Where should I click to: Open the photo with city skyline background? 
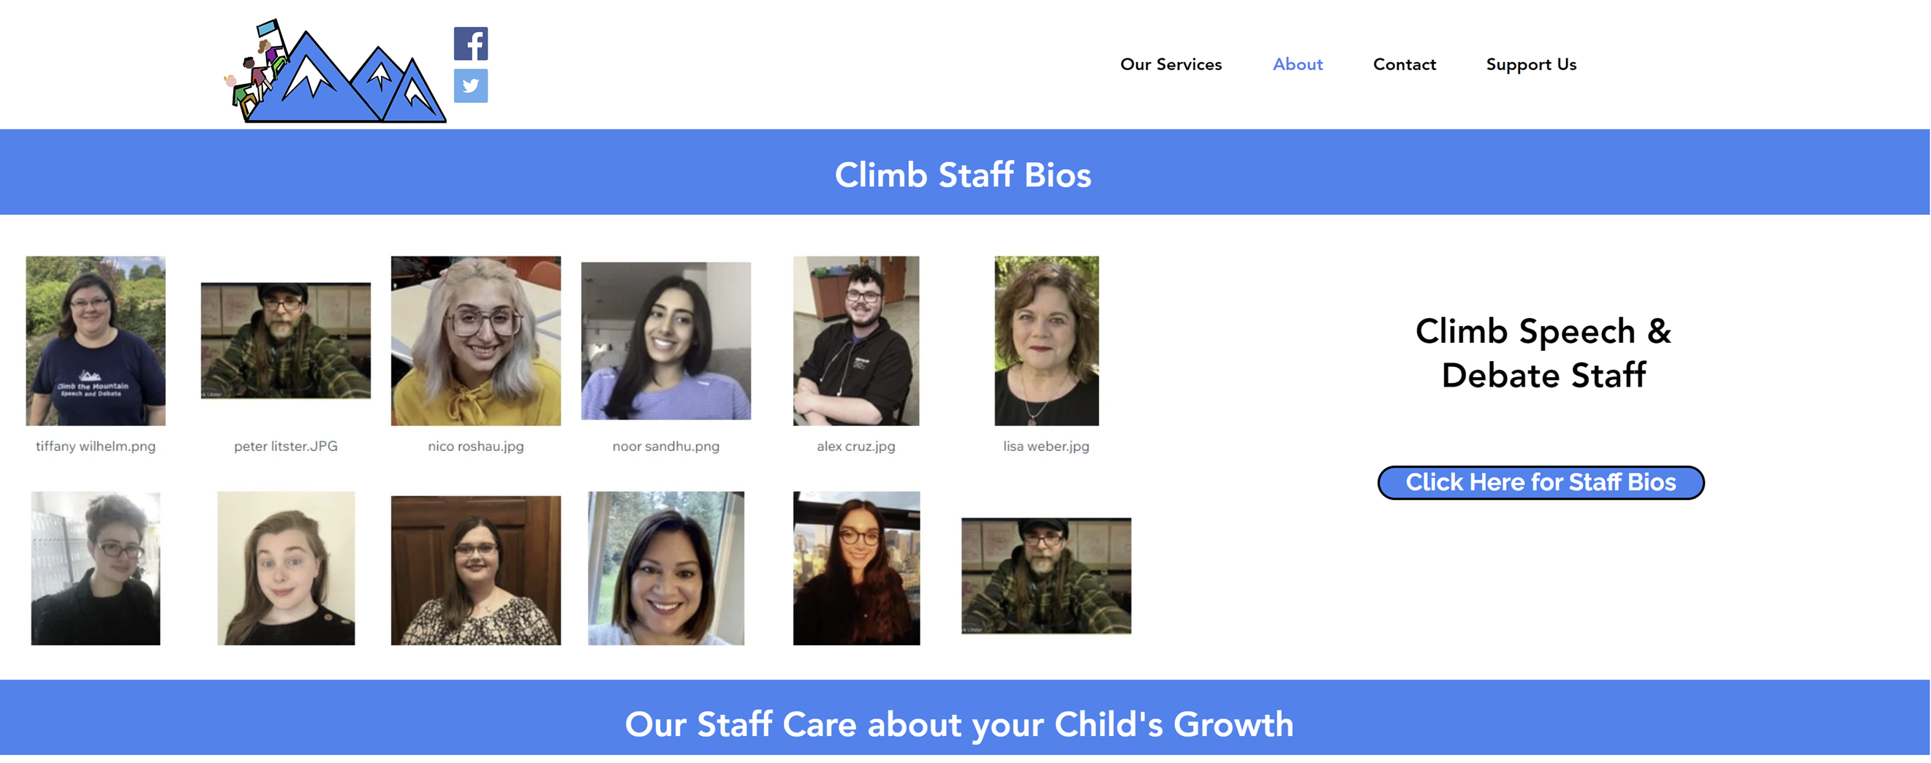tap(857, 568)
